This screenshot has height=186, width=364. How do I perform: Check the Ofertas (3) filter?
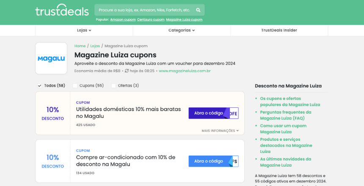pos(113,86)
